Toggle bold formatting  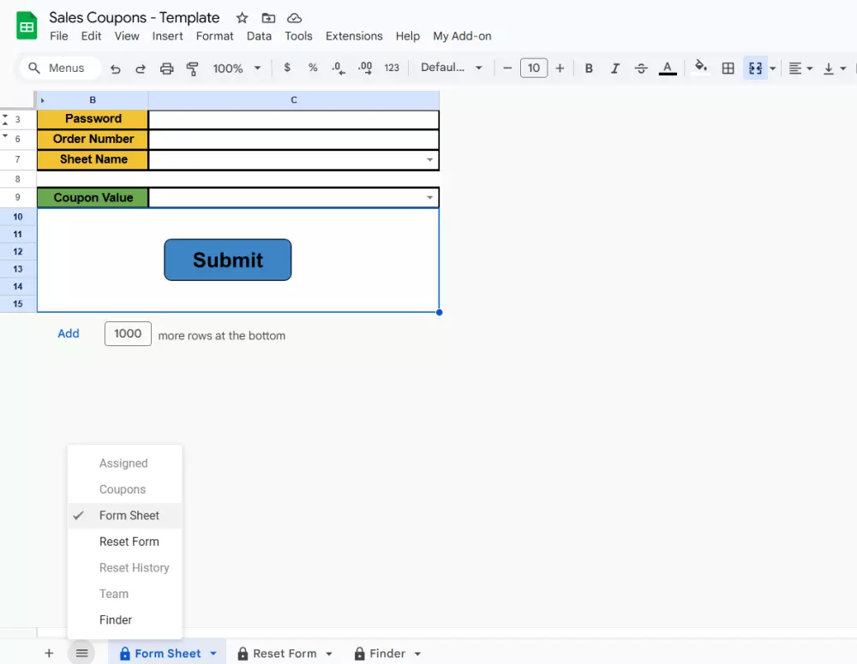pos(586,68)
